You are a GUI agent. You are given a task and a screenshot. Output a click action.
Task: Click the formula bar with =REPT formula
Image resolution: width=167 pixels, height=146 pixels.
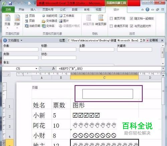point(109,68)
